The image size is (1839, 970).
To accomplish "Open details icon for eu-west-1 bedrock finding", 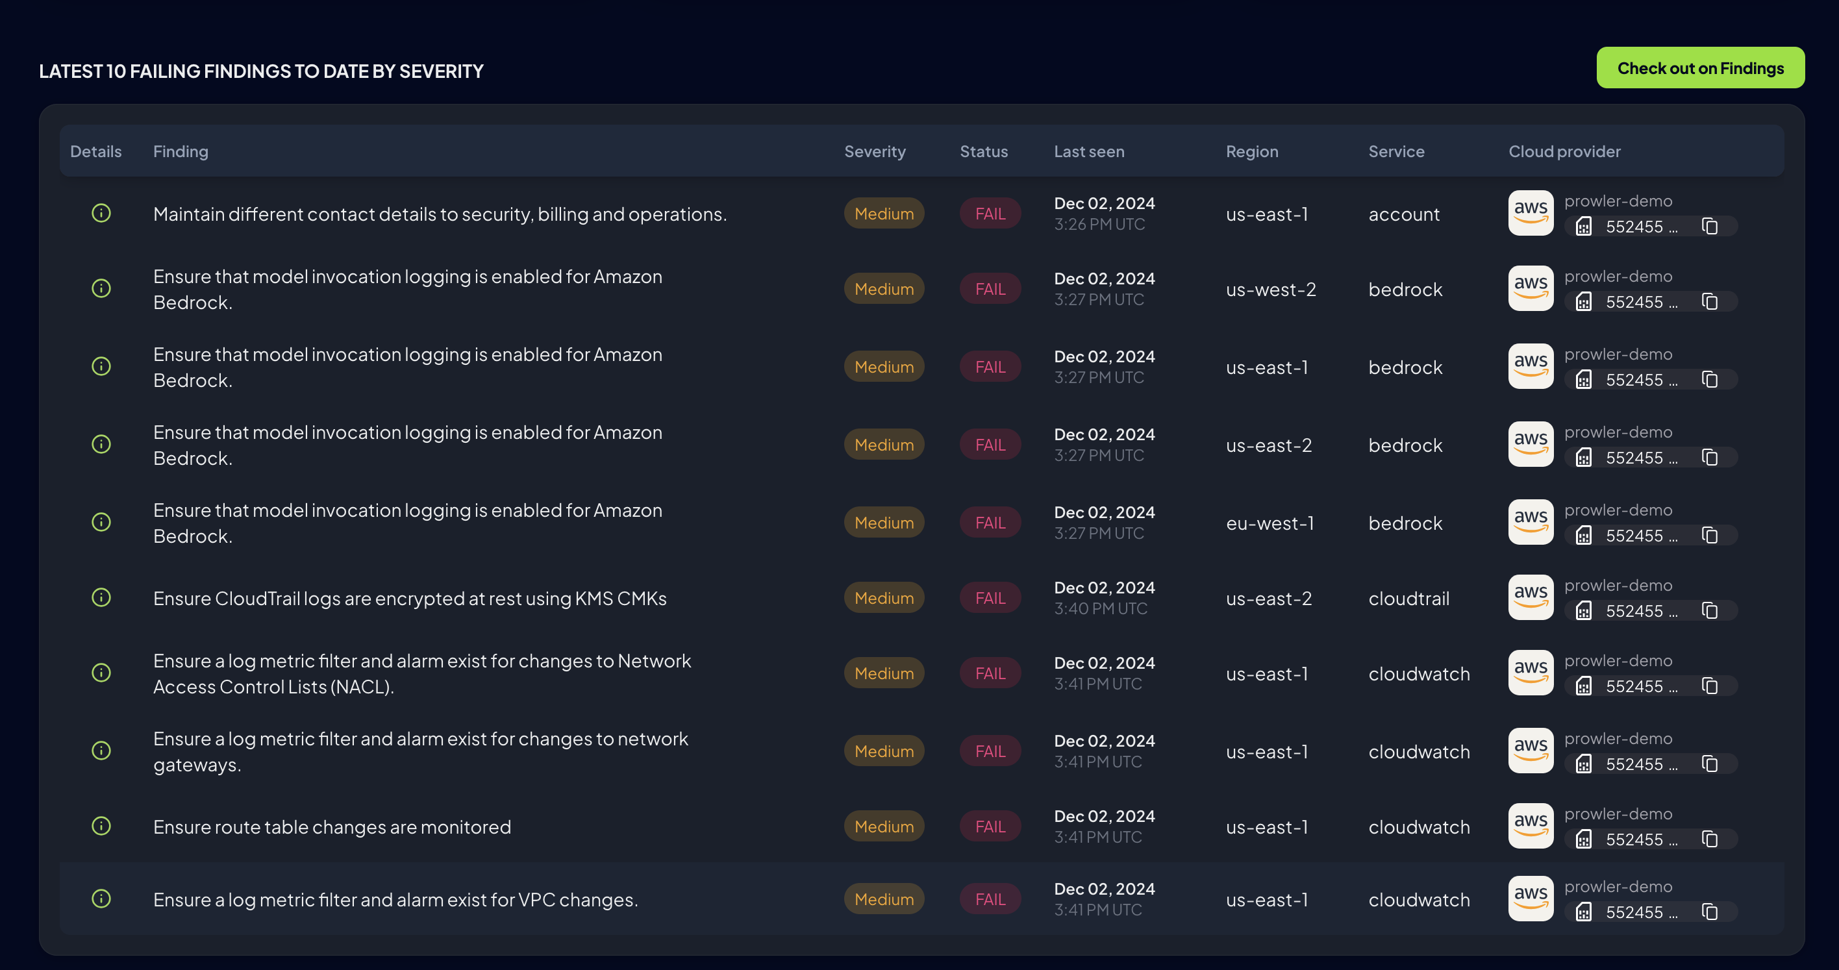I will 101,523.
